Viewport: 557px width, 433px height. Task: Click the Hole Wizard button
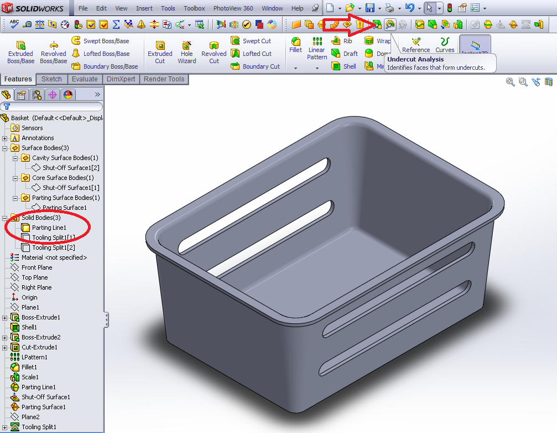click(x=186, y=52)
